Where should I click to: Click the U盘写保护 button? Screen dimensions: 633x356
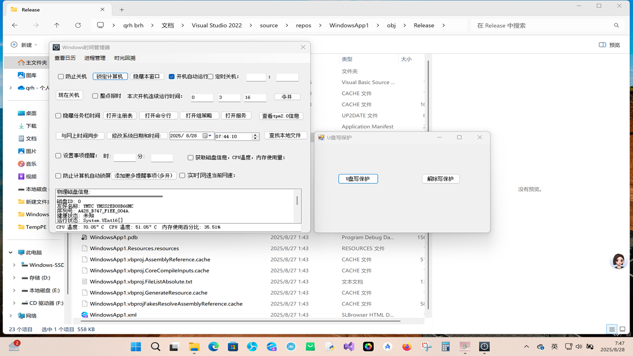click(x=358, y=178)
